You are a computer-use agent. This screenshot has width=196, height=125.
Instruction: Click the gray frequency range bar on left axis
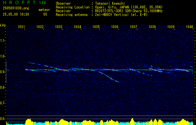click(6, 72)
